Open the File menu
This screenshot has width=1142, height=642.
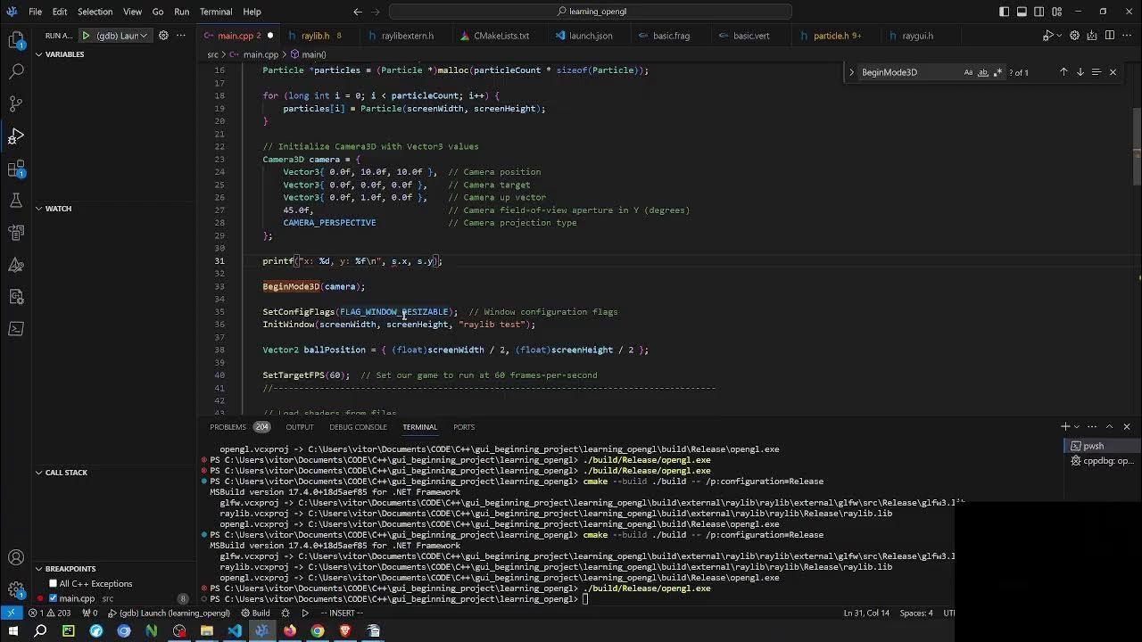[35, 12]
